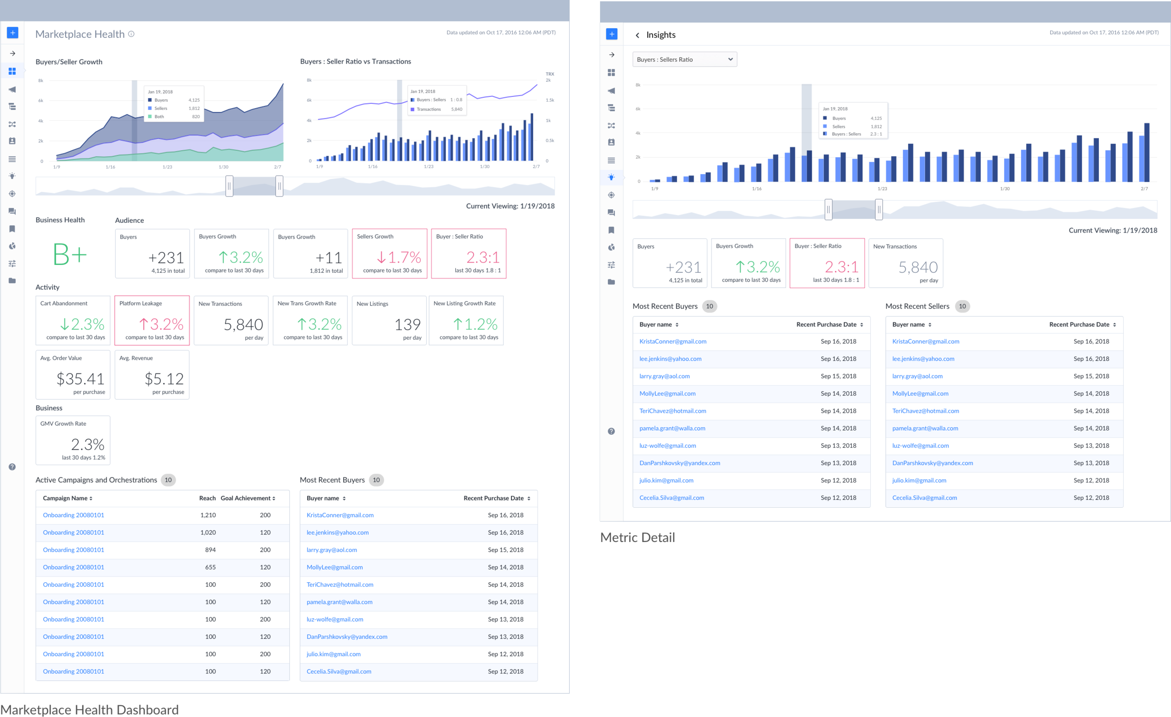The height and width of the screenshot is (717, 1171).
Task: Click the megaphone icon in Marketplace Health sidebar
Action: (12, 89)
